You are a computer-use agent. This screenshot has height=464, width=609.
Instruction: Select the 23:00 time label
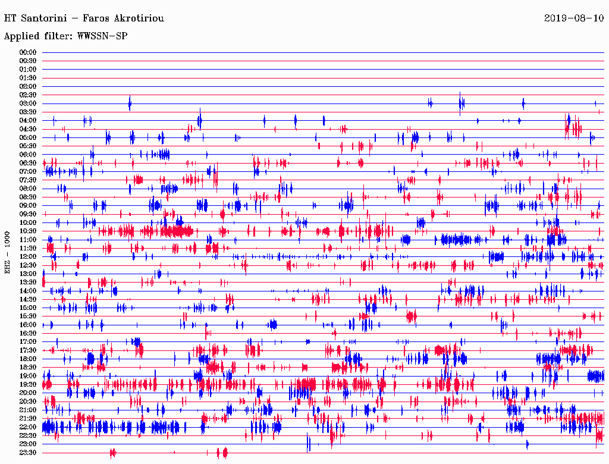pyautogui.click(x=28, y=444)
